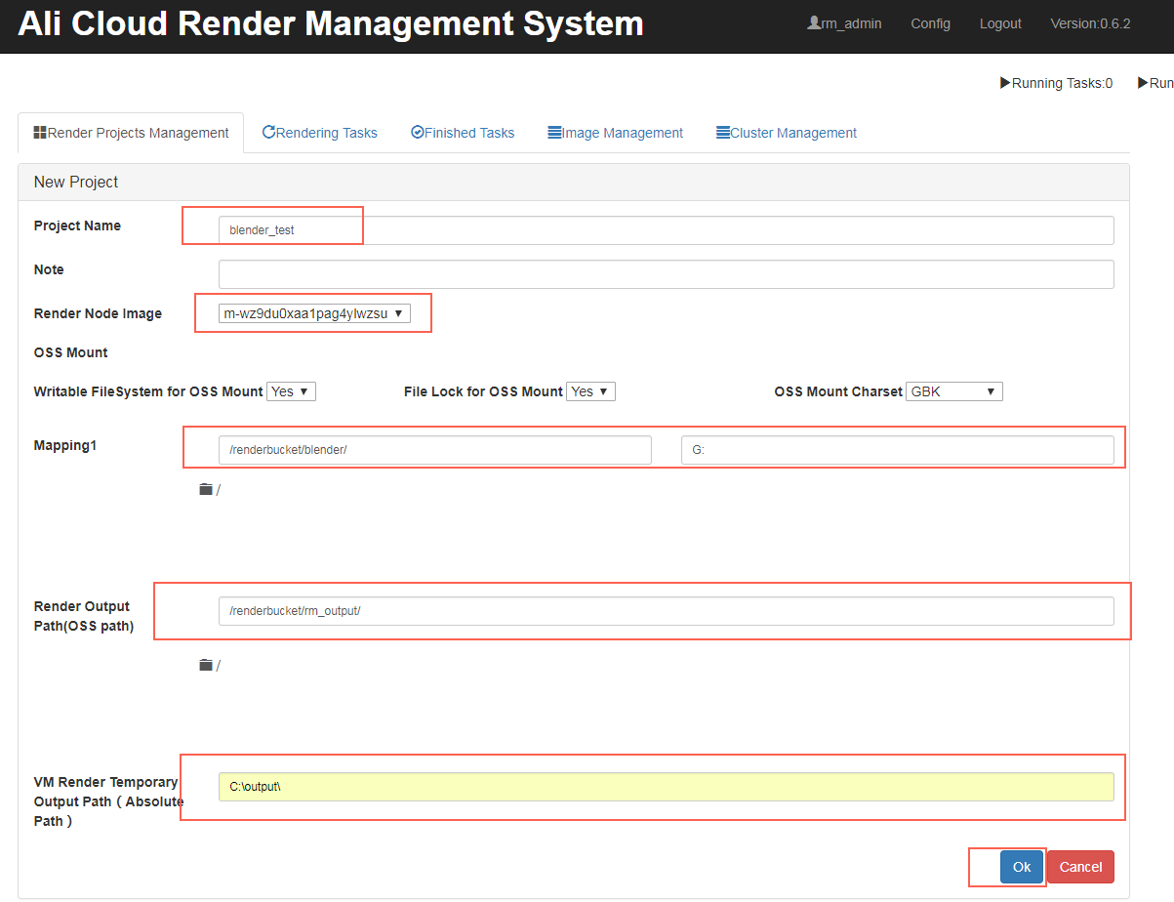The height and width of the screenshot is (902, 1174).
Task: Click the Mapping1 drive letter G: field
Action: (898, 450)
